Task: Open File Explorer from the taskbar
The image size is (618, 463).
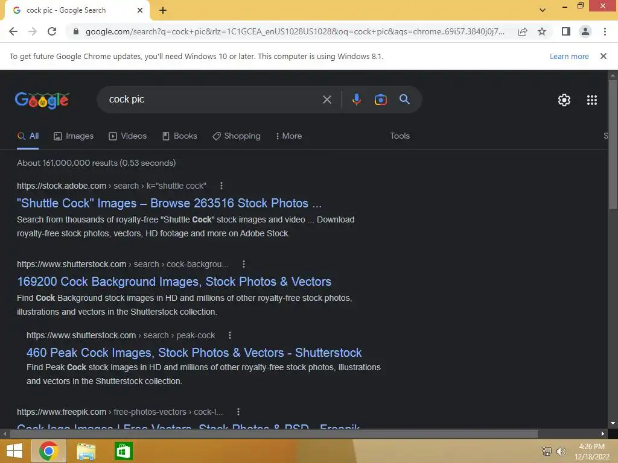Action: [x=86, y=451]
